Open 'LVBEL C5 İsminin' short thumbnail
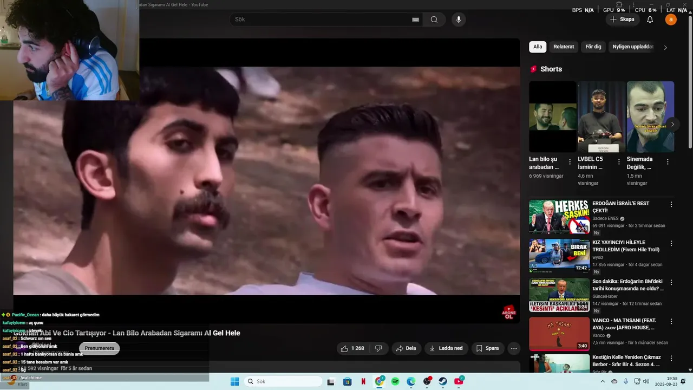693x390 pixels. click(x=602, y=116)
